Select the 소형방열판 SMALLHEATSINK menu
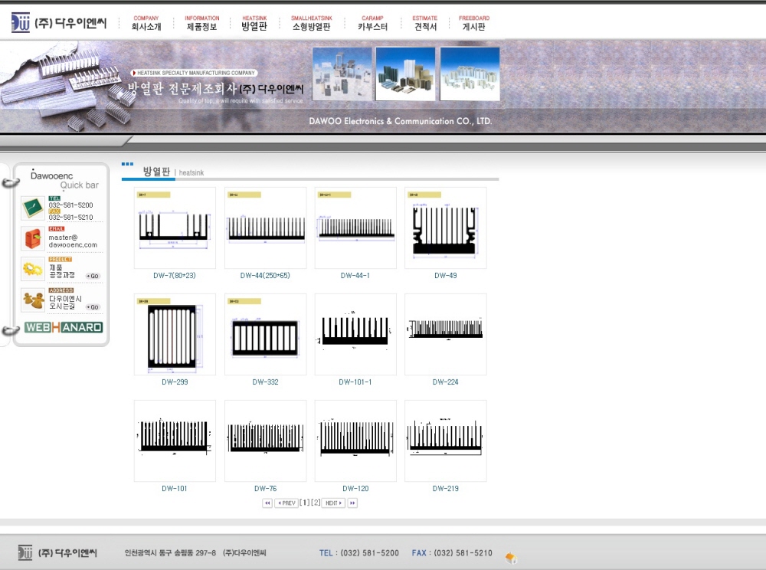 pyautogui.click(x=312, y=23)
